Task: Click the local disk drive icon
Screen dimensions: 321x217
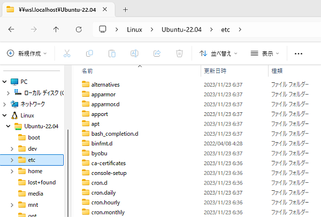Action: pos(18,92)
